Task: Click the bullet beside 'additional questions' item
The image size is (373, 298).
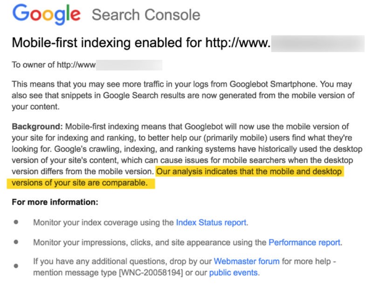Action: pyautogui.click(x=16, y=266)
